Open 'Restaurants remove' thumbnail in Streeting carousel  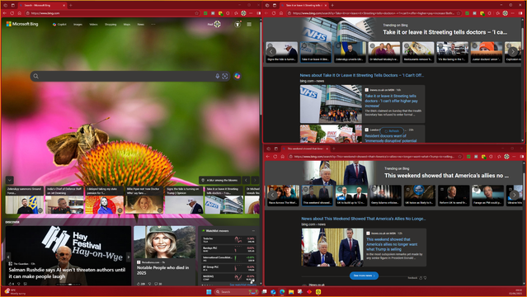[x=418, y=52]
